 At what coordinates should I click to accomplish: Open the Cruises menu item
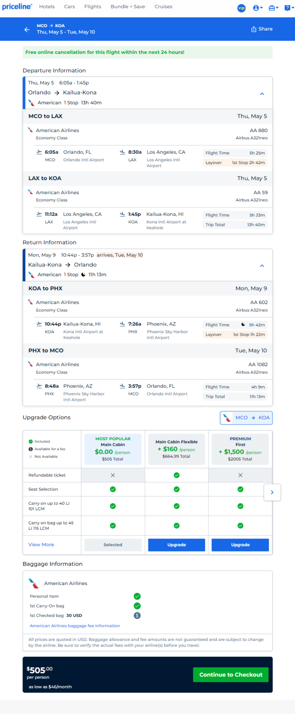[x=163, y=7]
